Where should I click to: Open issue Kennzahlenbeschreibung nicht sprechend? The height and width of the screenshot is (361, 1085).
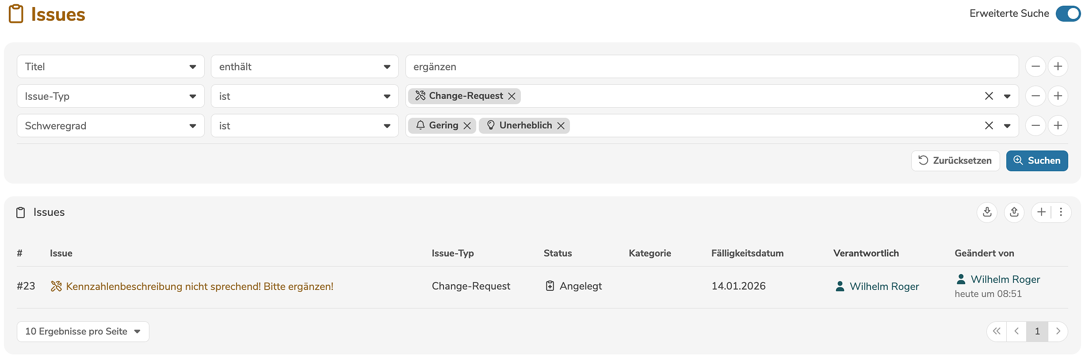pyautogui.click(x=199, y=286)
